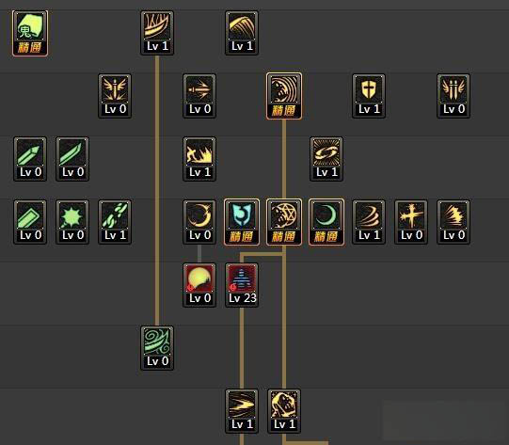Click the green chain links skill
The width and height of the screenshot is (509, 445).
click(x=115, y=222)
